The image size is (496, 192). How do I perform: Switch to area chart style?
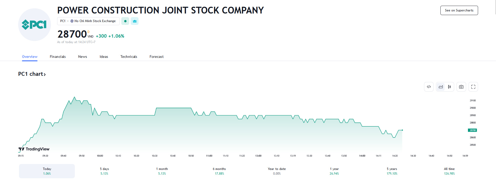(441, 87)
